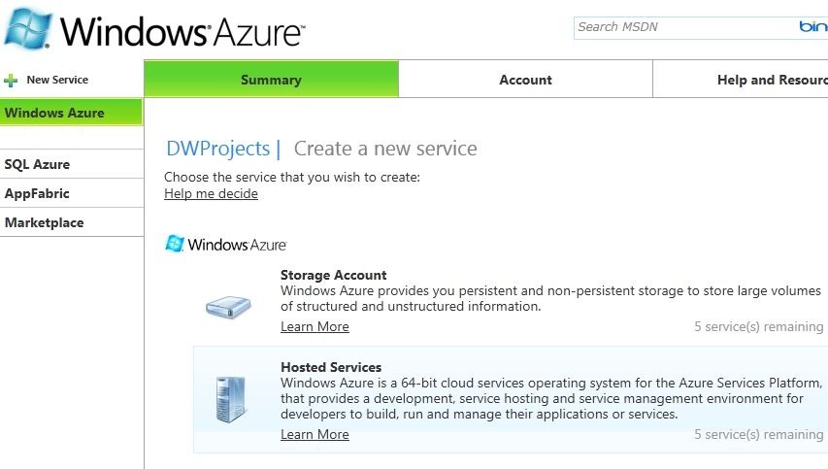
Task: Click the Windows Azure logo in header
Action: pyautogui.click(x=154, y=29)
